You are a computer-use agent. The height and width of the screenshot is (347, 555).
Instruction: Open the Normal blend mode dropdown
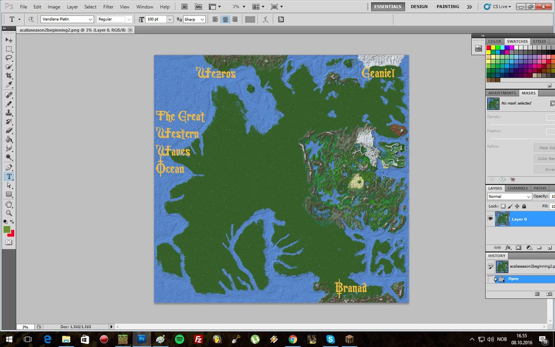point(509,197)
